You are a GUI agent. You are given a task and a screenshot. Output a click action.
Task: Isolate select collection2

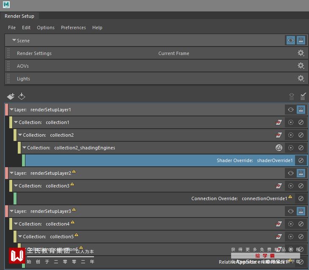click(x=291, y=135)
